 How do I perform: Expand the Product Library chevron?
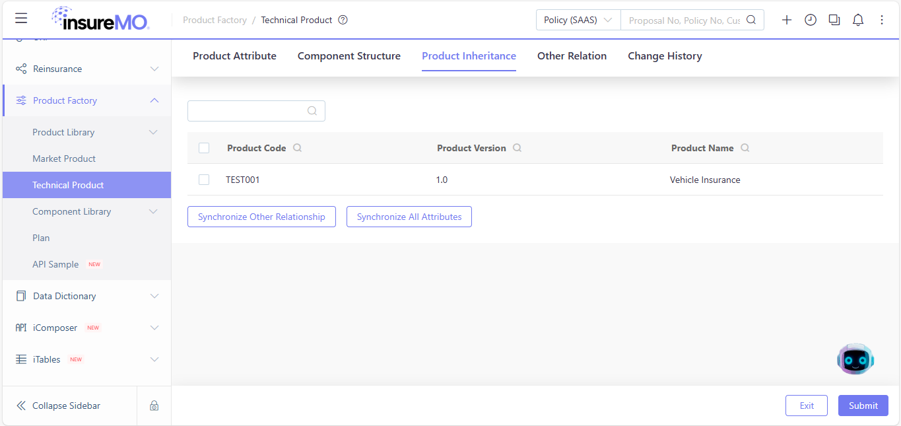click(x=153, y=132)
